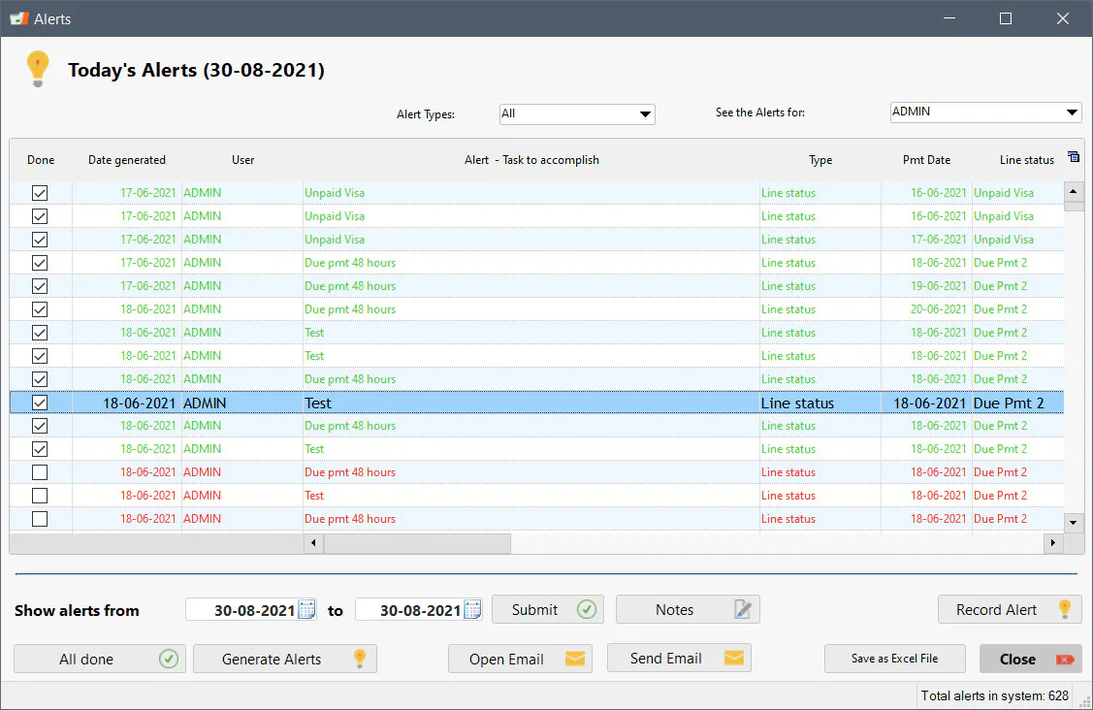Uncheck Done for Unpaid Visa with Pmt Date 17-06-2021
The height and width of the screenshot is (710, 1093).
click(40, 240)
